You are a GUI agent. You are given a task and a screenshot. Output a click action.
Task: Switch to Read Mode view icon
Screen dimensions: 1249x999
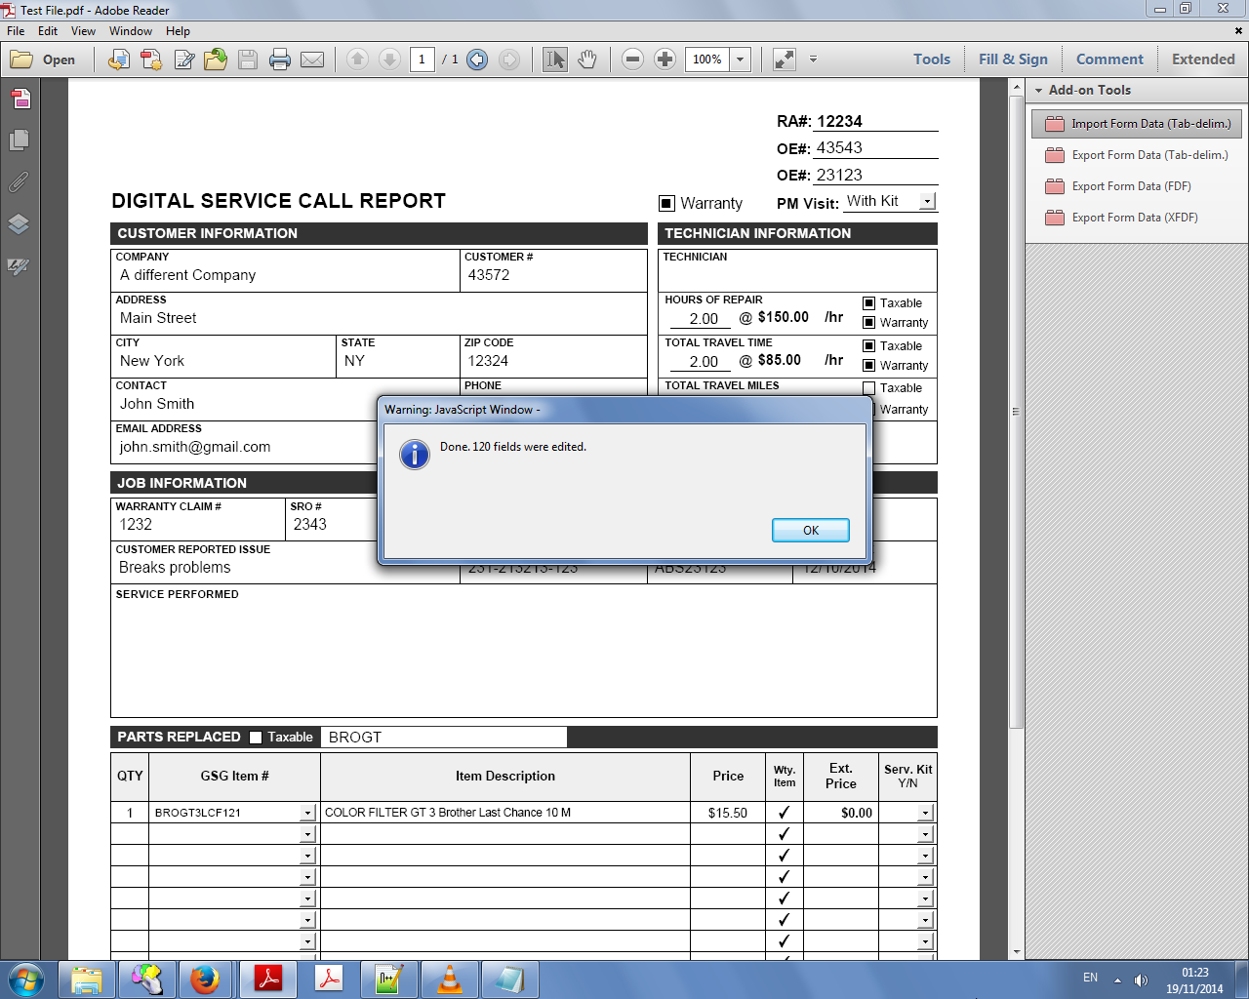[x=785, y=60]
